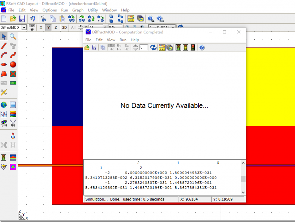The height and width of the screenshot is (222, 295).
Task: Click the Undo arrow icon
Action: [x=33, y=19]
